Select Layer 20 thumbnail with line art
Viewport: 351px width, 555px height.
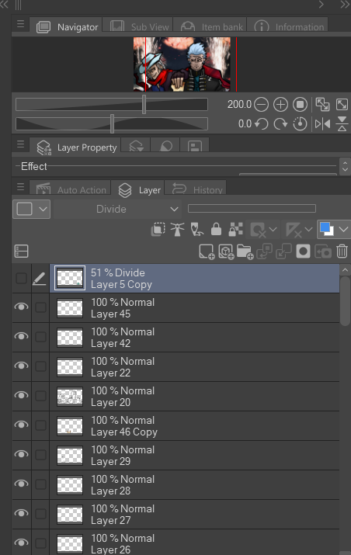pos(70,396)
